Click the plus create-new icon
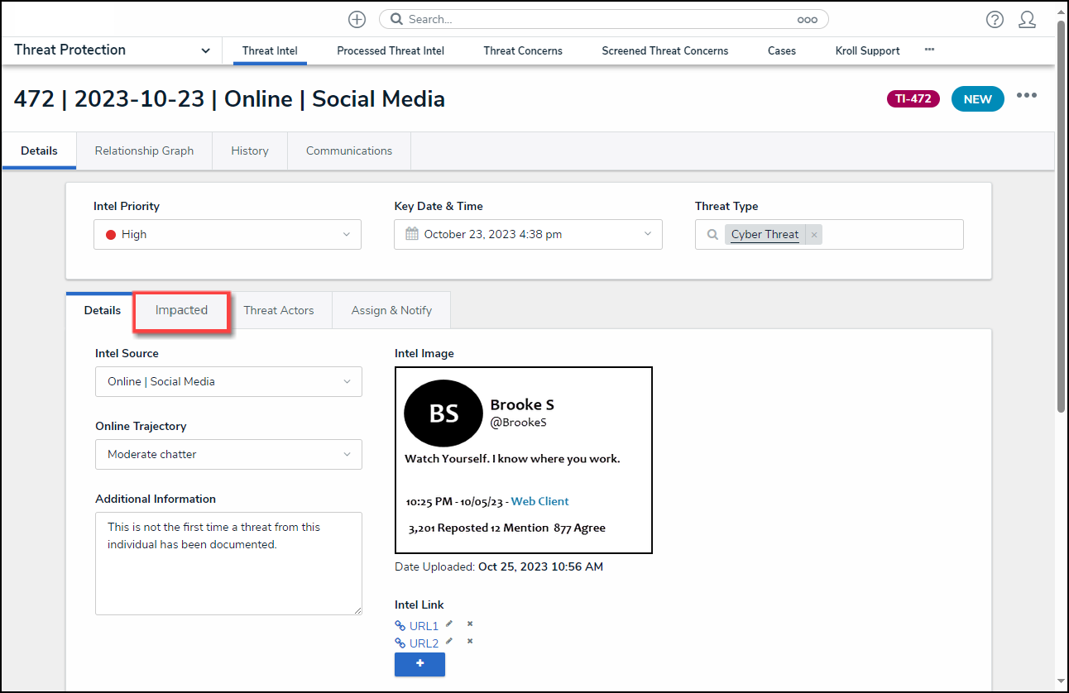 (357, 19)
